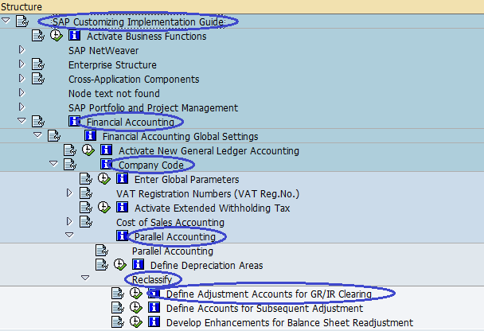Viewport: 484px width, 331px height.
Task: Execute activity icon for Activate New General Ledger Accounting
Action: coord(88,150)
